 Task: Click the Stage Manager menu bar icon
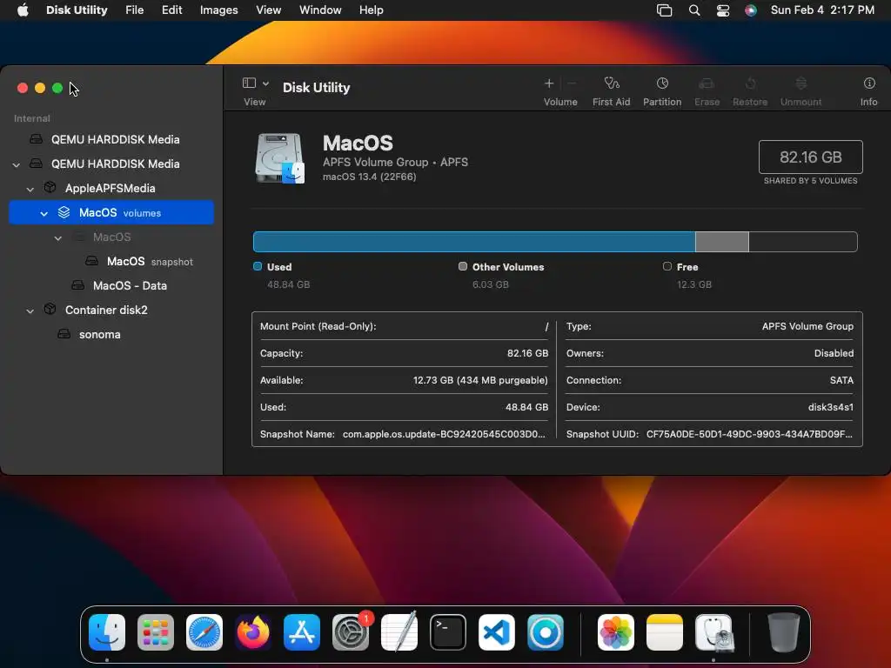tap(664, 10)
